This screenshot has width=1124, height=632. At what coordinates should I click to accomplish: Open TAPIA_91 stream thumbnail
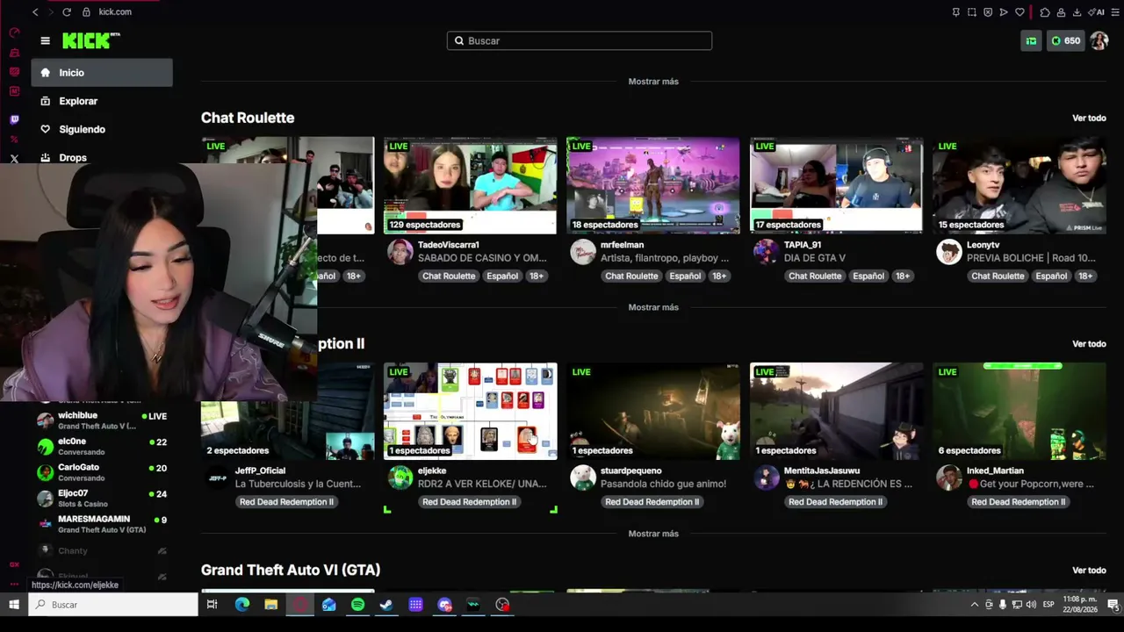click(x=836, y=185)
